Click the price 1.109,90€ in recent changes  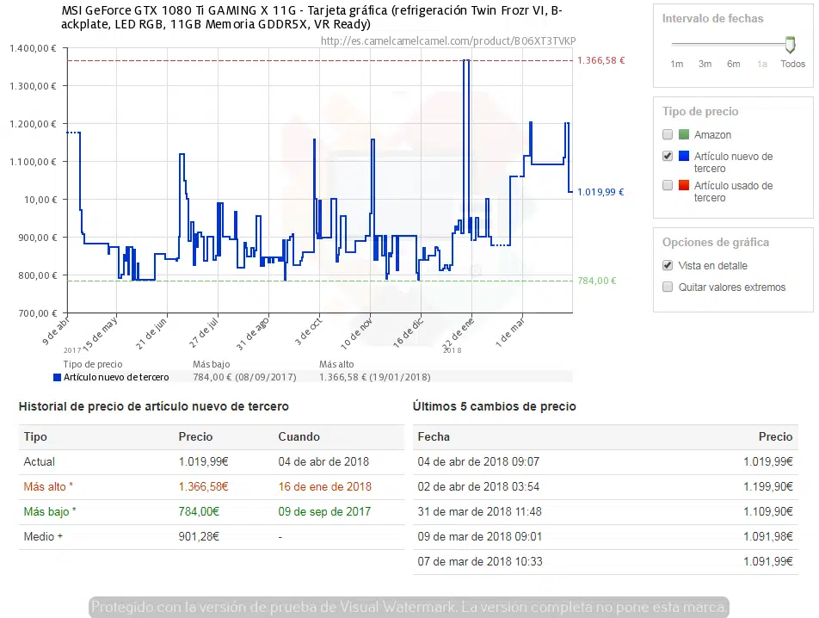(x=767, y=512)
